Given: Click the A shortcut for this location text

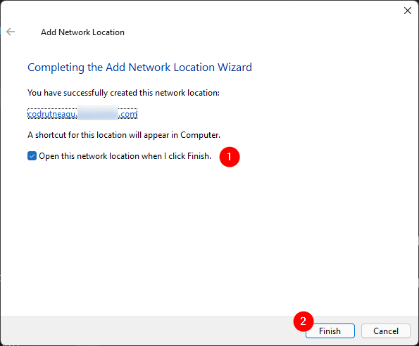Looking at the screenshot, I should pyautogui.click(x=124, y=135).
